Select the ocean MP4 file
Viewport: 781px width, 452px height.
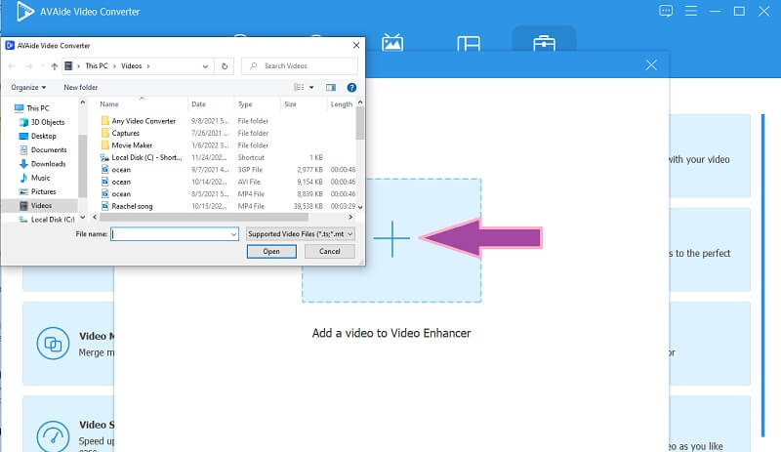click(121, 194)
